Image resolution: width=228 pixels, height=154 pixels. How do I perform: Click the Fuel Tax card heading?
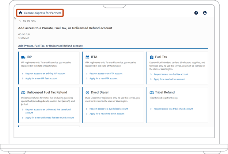[x=161, y=57]
